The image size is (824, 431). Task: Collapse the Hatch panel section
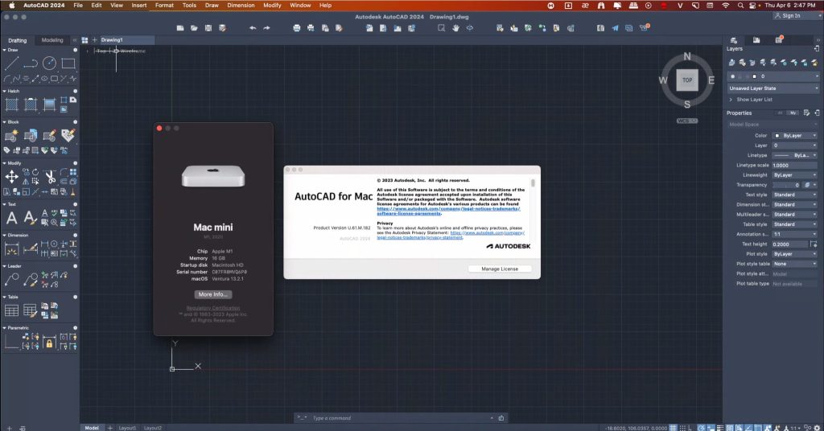coord(4,91)
